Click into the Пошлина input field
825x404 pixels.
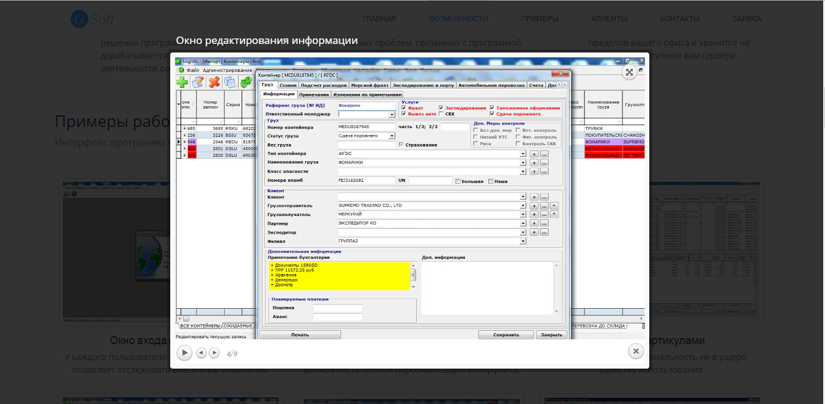pos(337,308)
